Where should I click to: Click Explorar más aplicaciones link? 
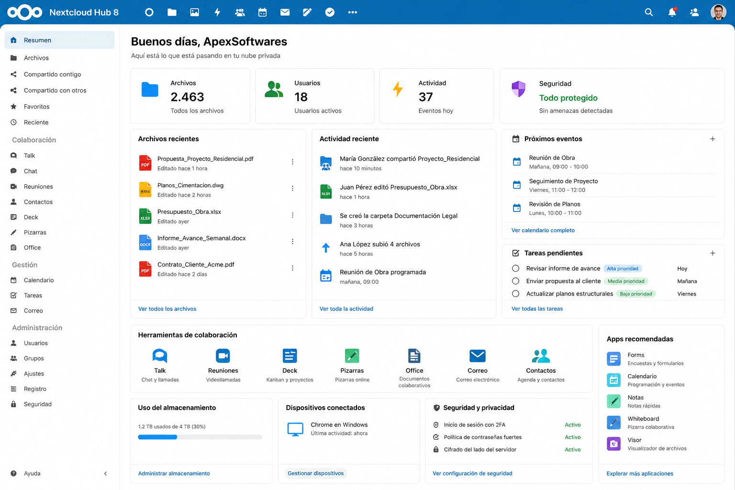tap(640, 474)
